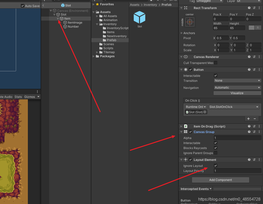Click the Visualize navigation button
Image resolution: width=263 pixels, height=204 pixels.
(237, 93)
